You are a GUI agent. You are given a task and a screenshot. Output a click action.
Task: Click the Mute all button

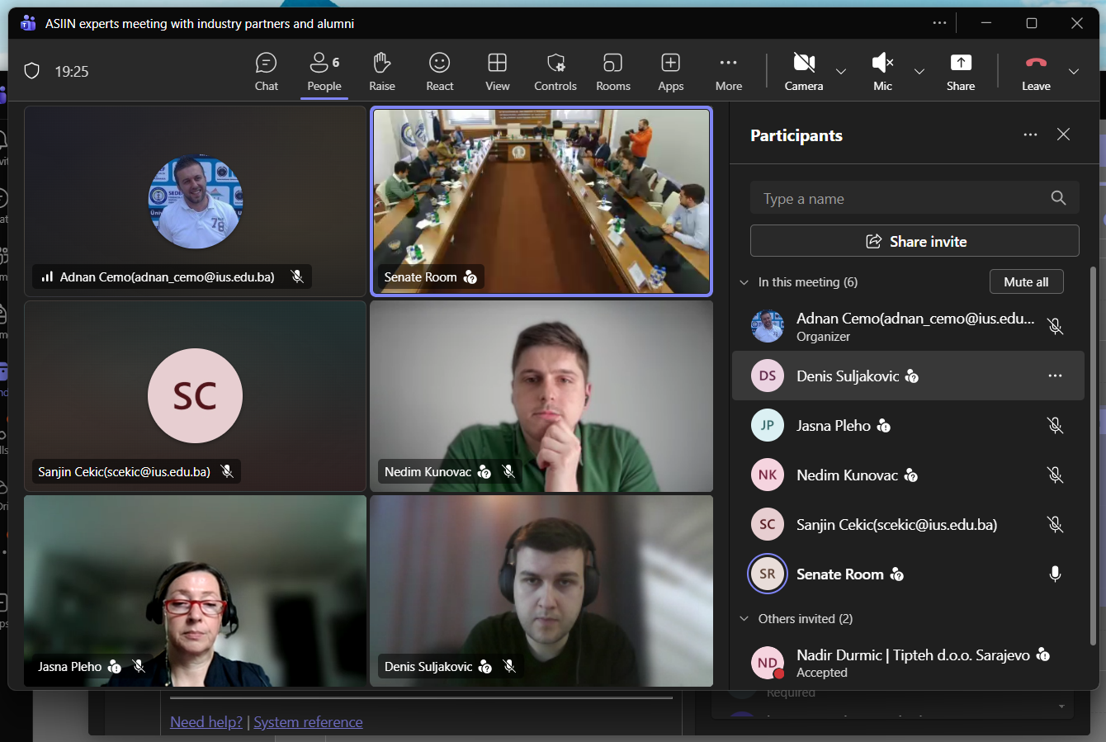(1026, 282)
